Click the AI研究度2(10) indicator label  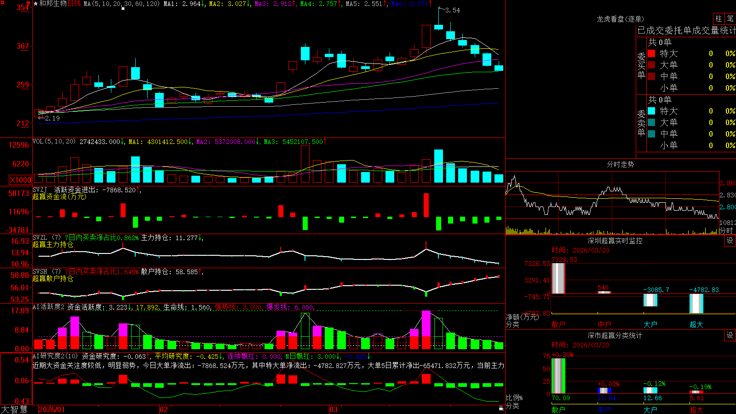(55, 356)
